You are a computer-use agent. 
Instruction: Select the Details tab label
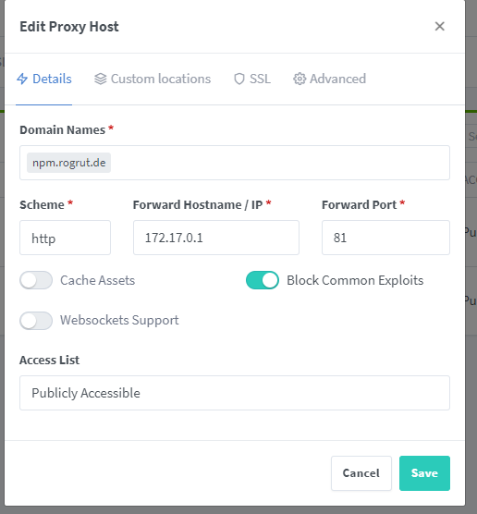[x=52, y=79]
